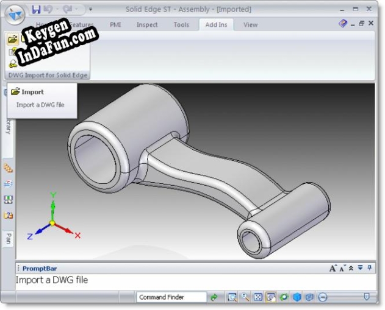Undo the last action
385x310 pixels.
tap(48, 10)
